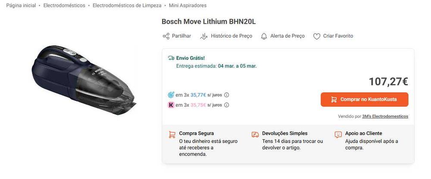The image size is (431, 179).
Task: Click the free shipping truck icon
Action: pos(171,58)
